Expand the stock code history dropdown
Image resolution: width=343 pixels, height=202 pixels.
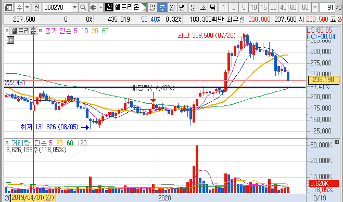click(74, 7)
